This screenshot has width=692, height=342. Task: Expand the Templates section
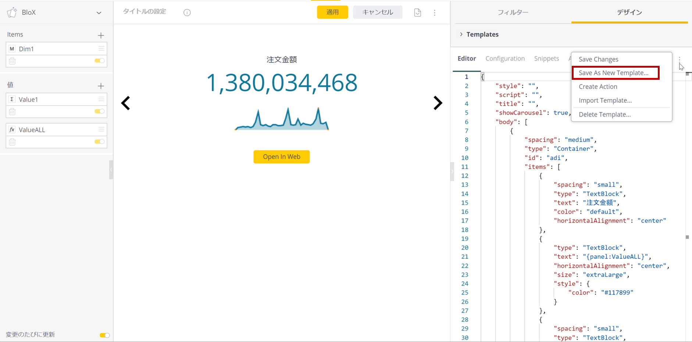(x=461, y=34)
